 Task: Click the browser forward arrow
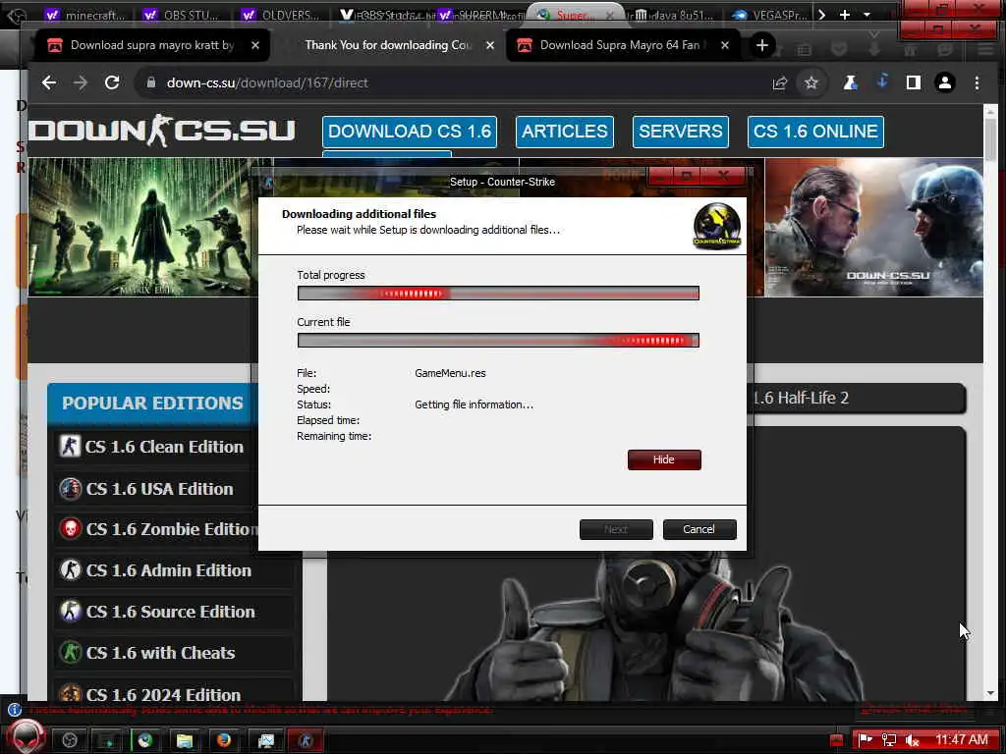[x=81, y=82]
